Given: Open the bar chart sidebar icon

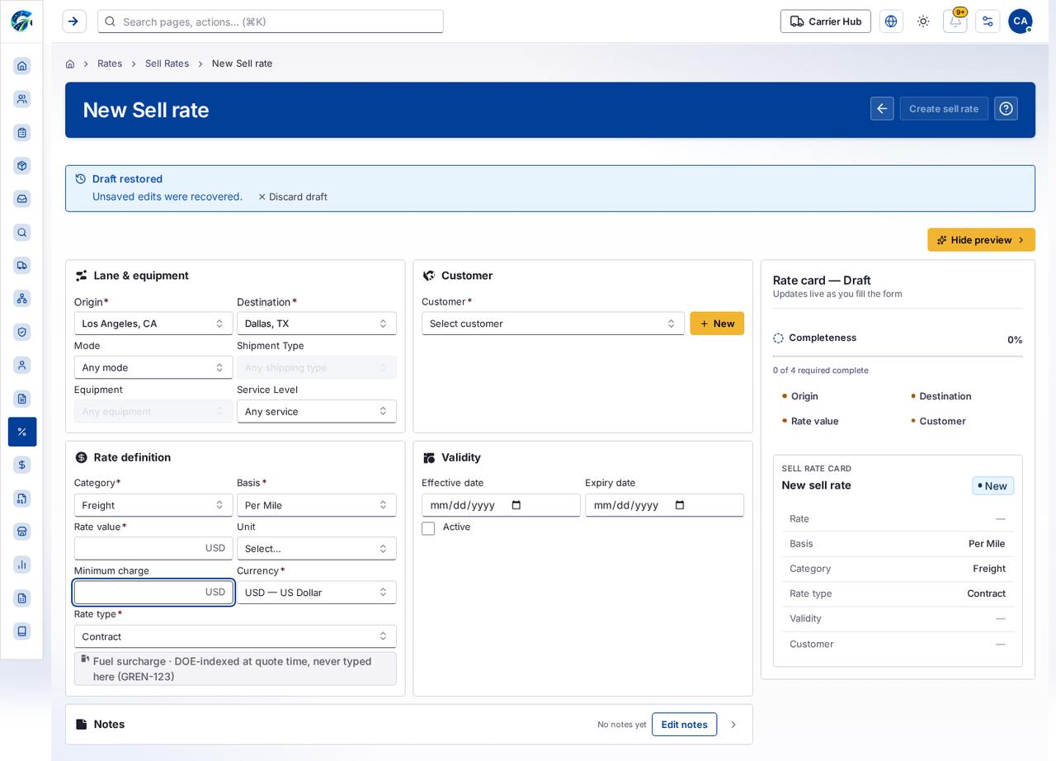Looking at the screenshot, I should [22, 565].
